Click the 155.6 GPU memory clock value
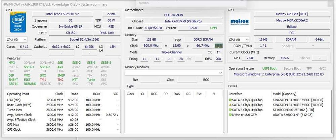 point(285,58)
